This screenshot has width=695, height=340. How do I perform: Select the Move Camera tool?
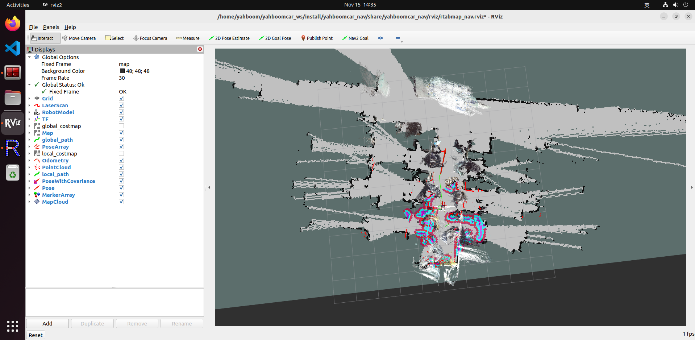[x=79, y=38]
